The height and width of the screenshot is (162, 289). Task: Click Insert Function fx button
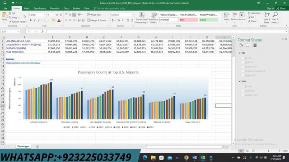(x=42, y=31)
